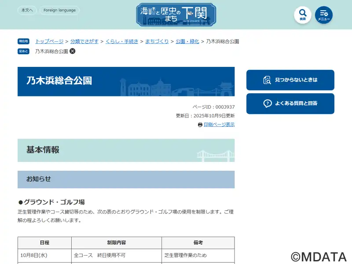352x264 pixels.
Task: Click the Shimonoseki city logo
Action: (176, 15)
